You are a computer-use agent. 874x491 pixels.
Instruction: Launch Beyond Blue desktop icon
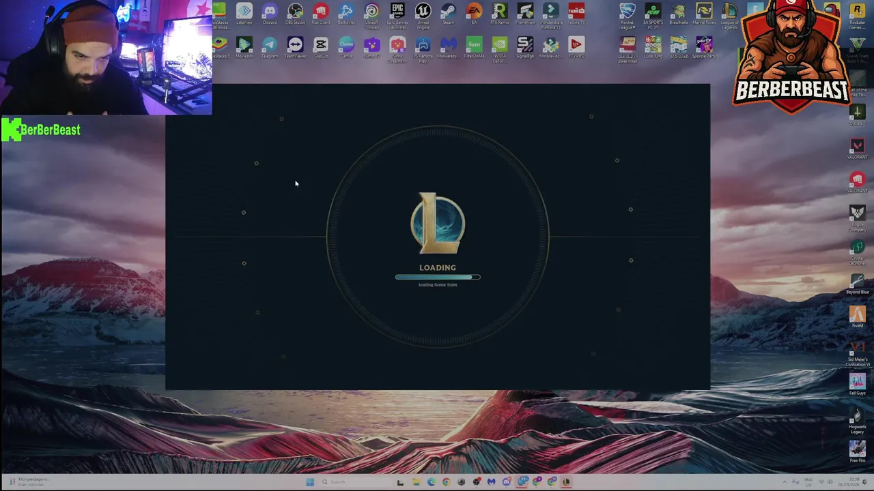857,284
